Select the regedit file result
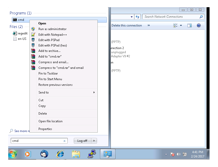Image resolution: width=218 pixels, height=167 pixels. point(20,33)
